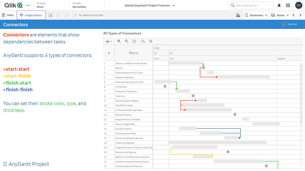Viewport: 305px width, 171px height.
Task: Open the app launcher grid
Action: 288,5
